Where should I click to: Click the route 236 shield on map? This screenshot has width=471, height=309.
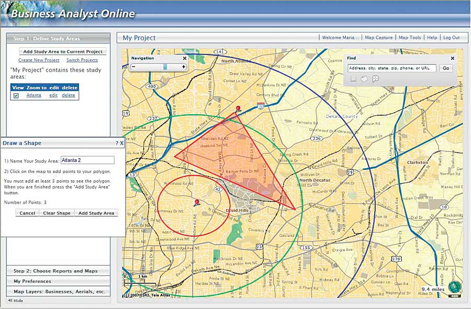317,139
